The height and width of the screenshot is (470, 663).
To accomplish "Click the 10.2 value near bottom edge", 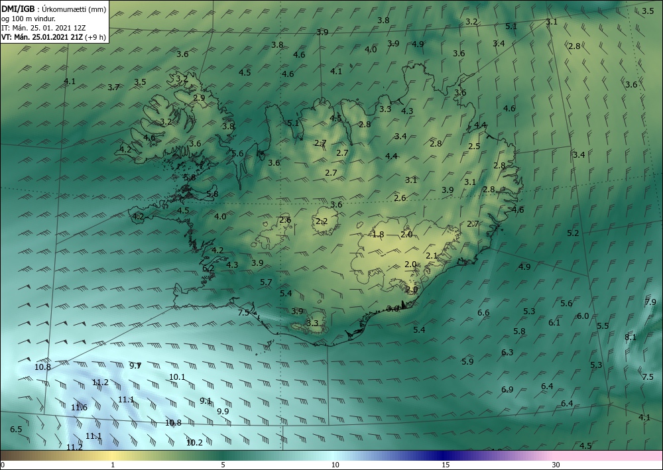I will pos(194,443).
